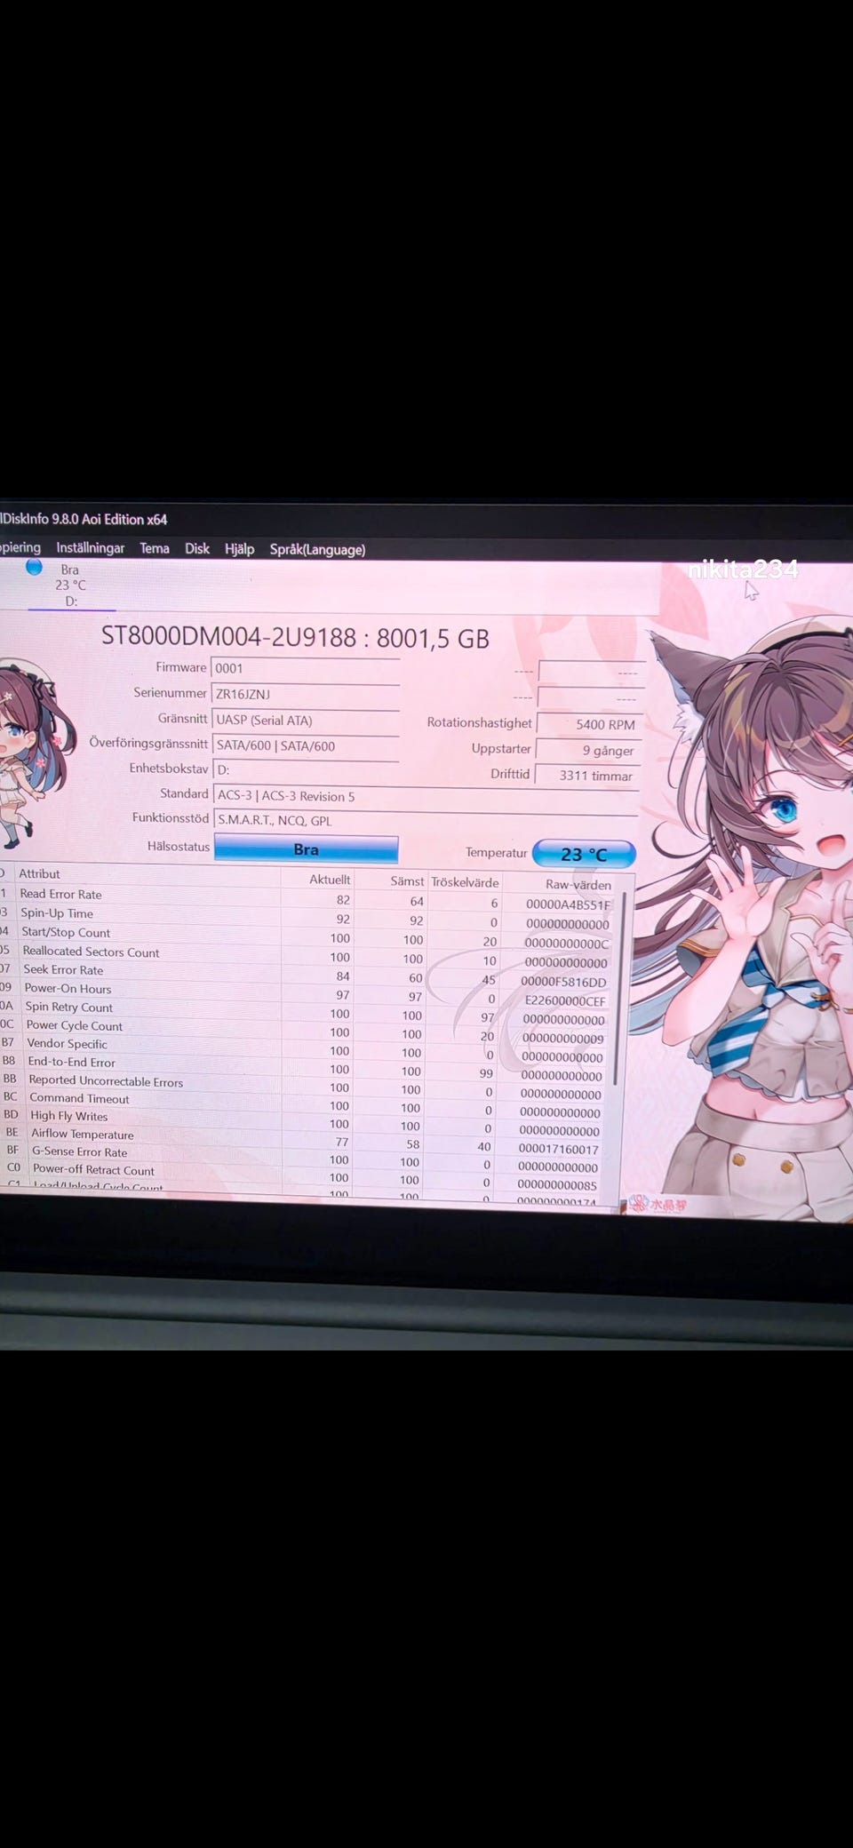Click the Attribut column header
This screenshot has width=853, height=1848.
coord(39,873)
